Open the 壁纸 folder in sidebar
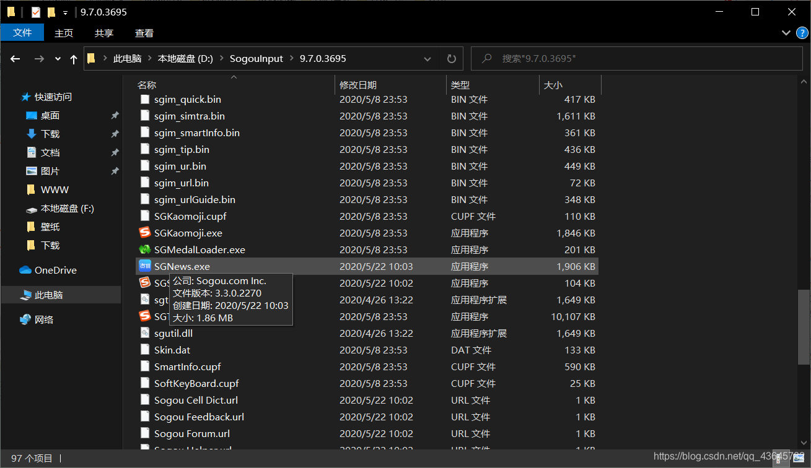Screen dimensions: 811x468 click(x=50, y=227)
